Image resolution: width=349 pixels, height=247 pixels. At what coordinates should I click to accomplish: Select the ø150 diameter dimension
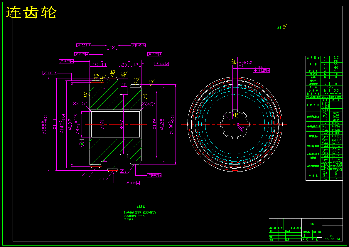(55, 124)
